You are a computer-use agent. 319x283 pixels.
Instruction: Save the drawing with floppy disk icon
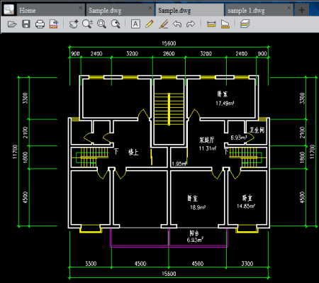tap(26, 24)
